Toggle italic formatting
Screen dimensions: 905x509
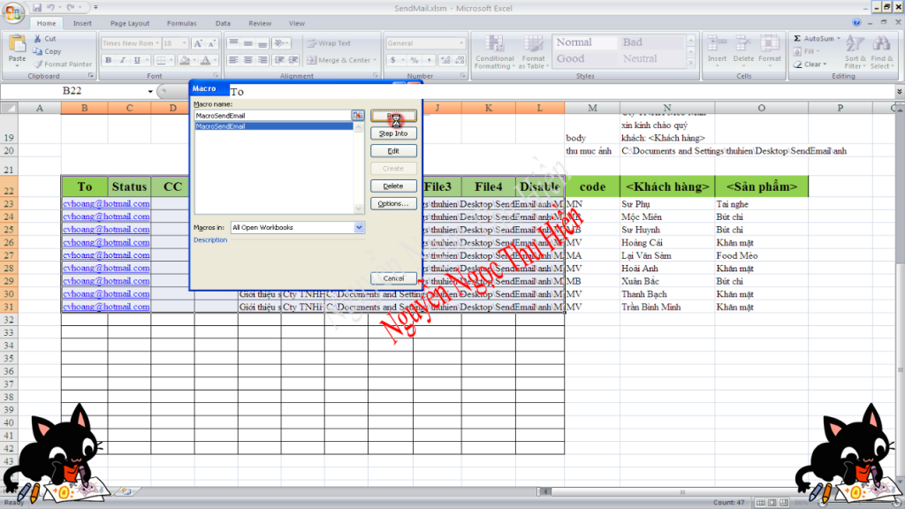point(121,59)
